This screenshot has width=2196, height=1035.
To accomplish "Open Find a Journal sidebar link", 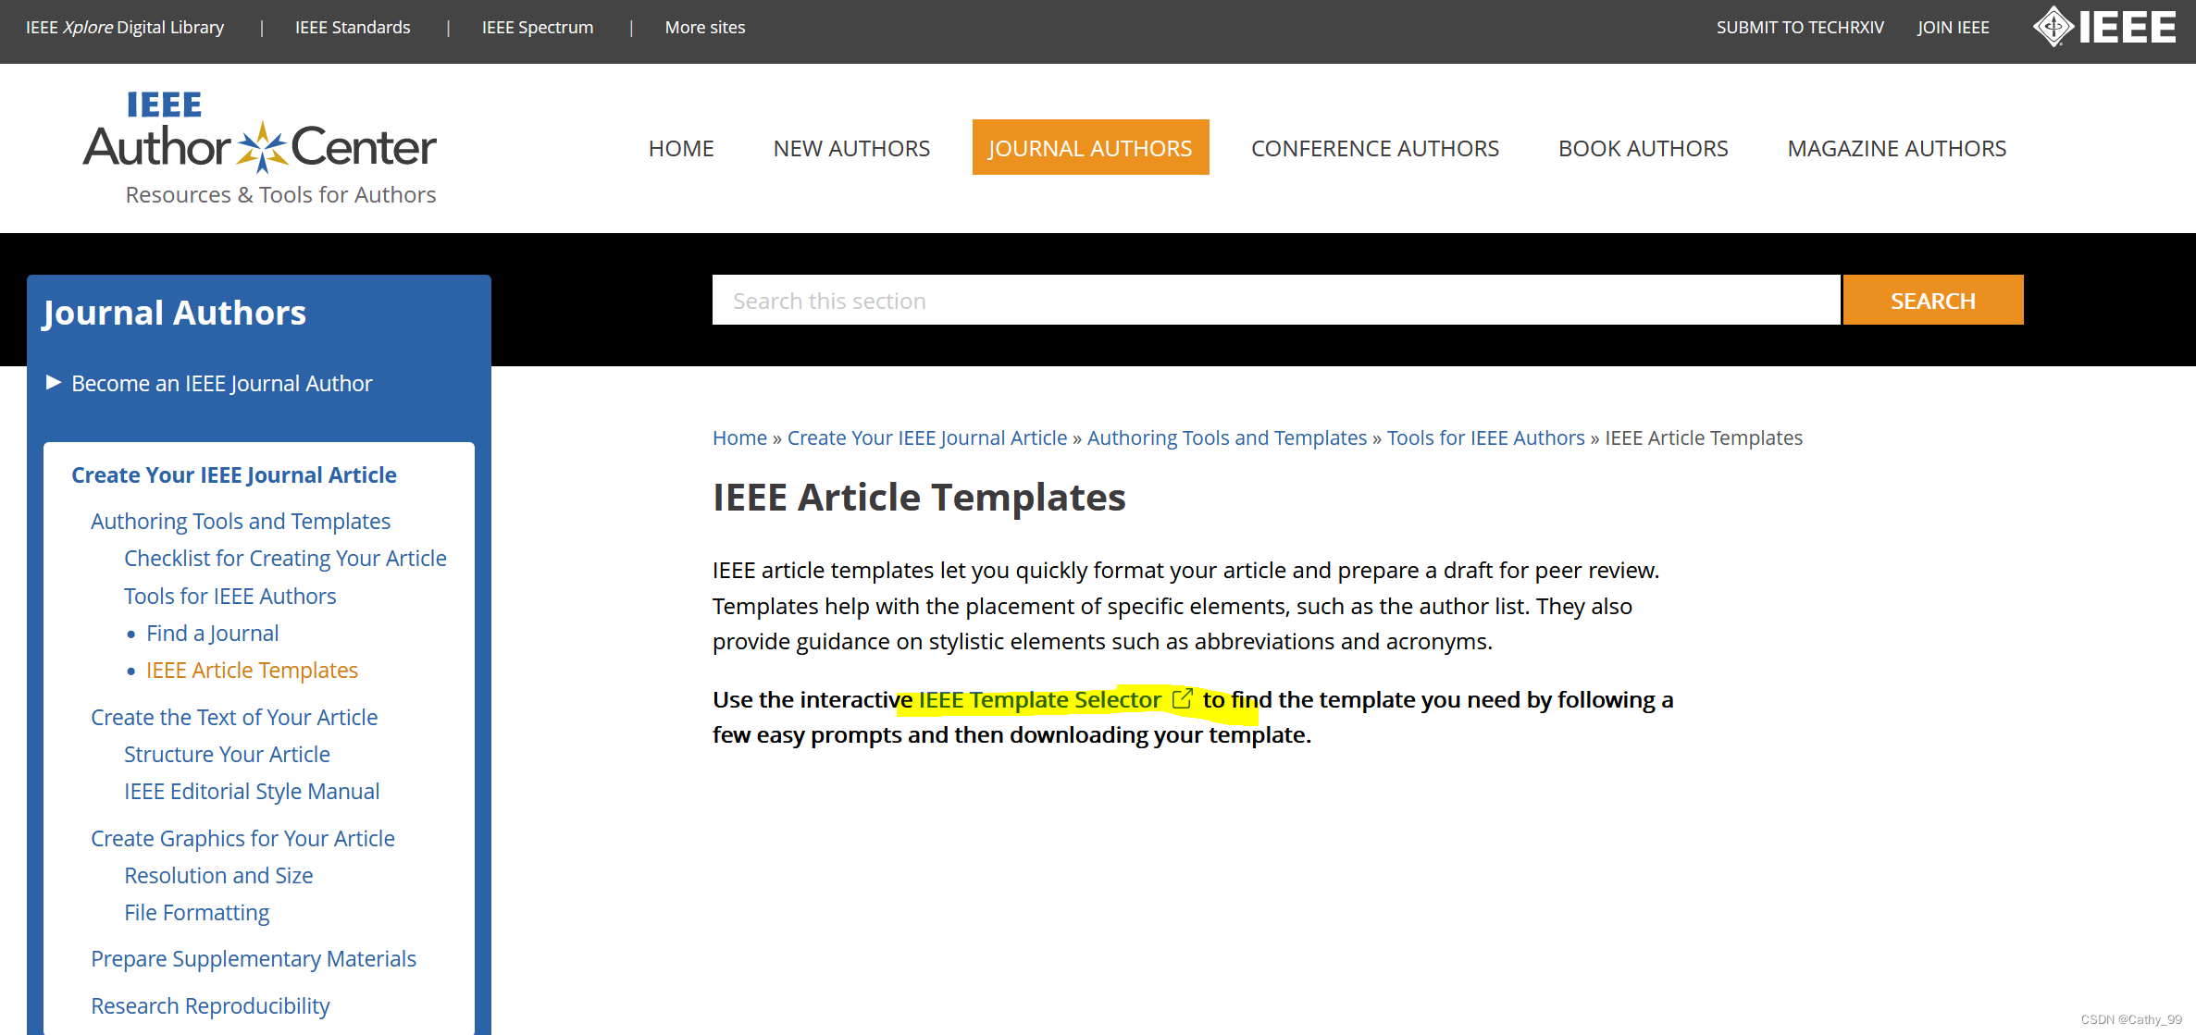I will click(212, 633).
